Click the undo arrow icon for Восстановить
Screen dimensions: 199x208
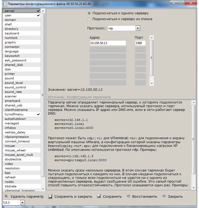click(128, 196)
